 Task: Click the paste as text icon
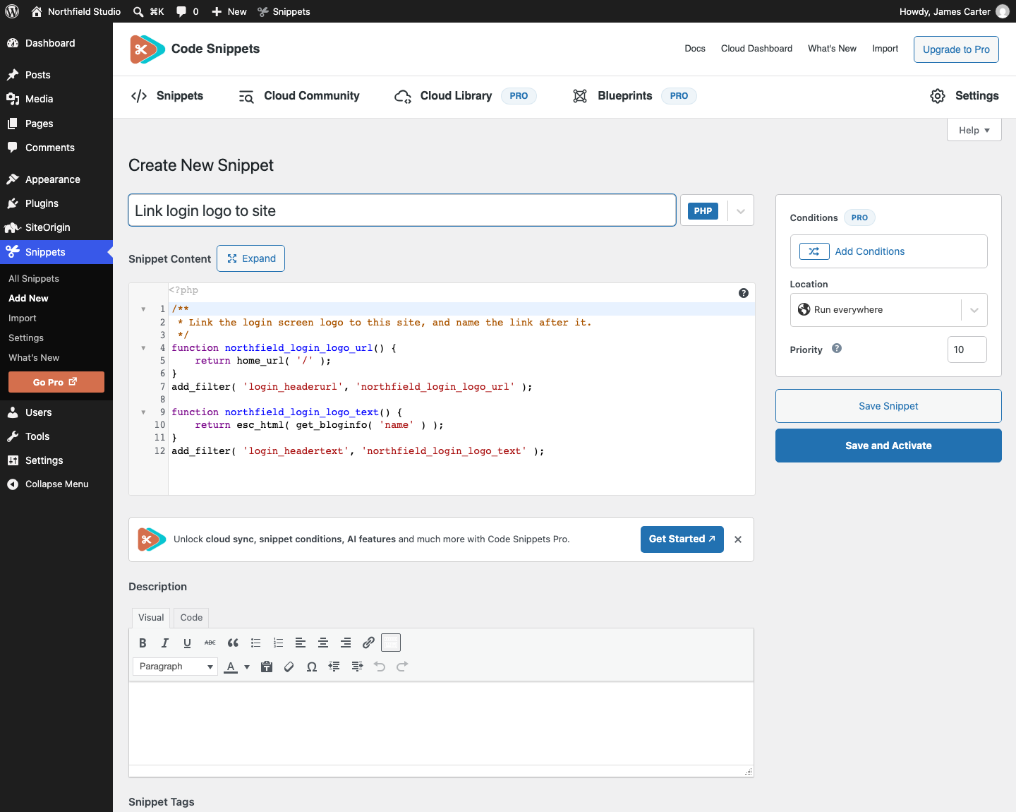(x=267, y=667)
